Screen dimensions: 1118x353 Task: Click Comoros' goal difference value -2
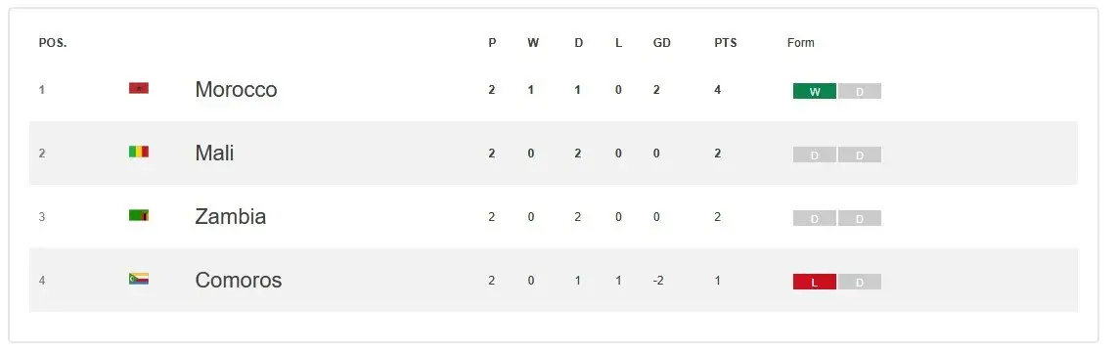[658, 281]
